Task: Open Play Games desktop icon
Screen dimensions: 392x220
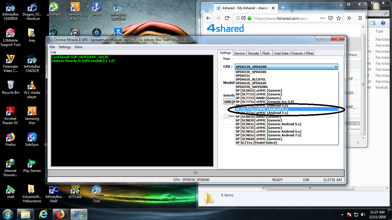Action: point(32,166)
